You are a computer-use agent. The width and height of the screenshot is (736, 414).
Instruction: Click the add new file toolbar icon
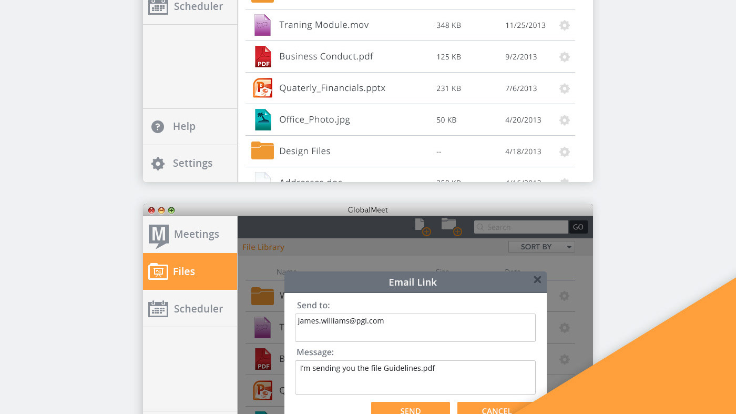click(x=422, y=227)
